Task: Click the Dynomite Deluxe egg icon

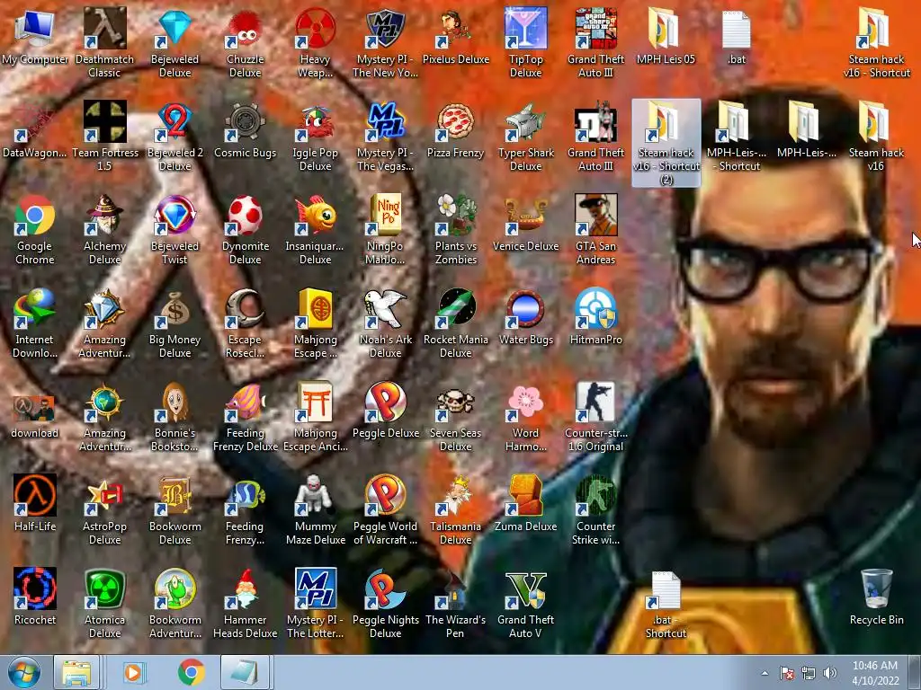Action: click(x=245, y=215)
